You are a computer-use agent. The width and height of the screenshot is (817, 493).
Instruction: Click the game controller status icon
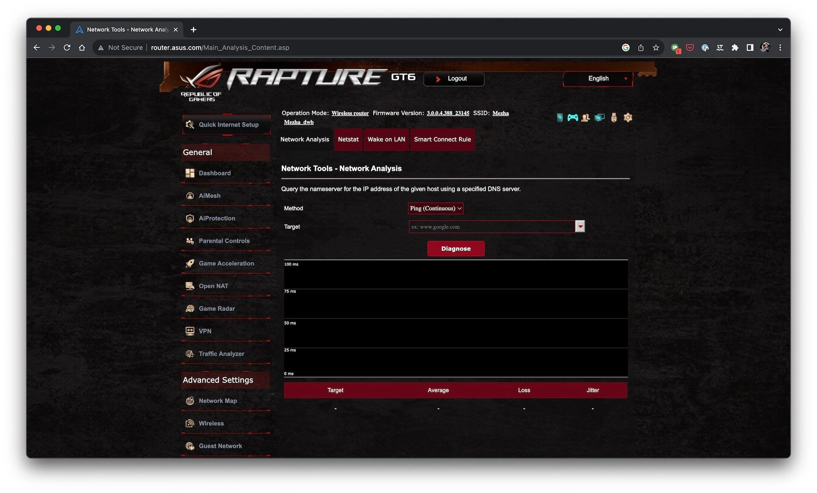[x=573, y=118]
